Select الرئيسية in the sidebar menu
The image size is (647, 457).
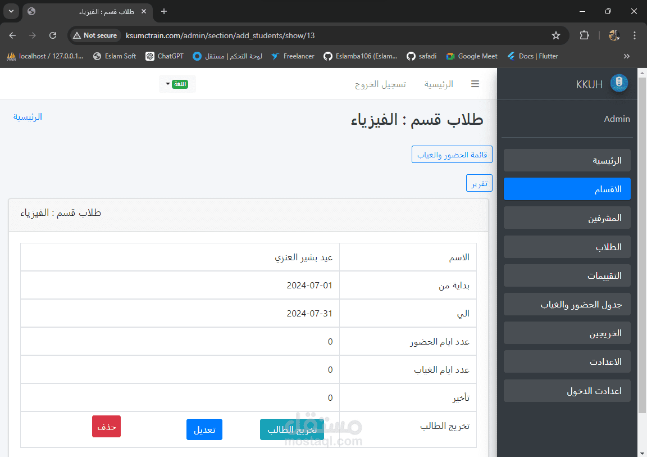[567, 160]
